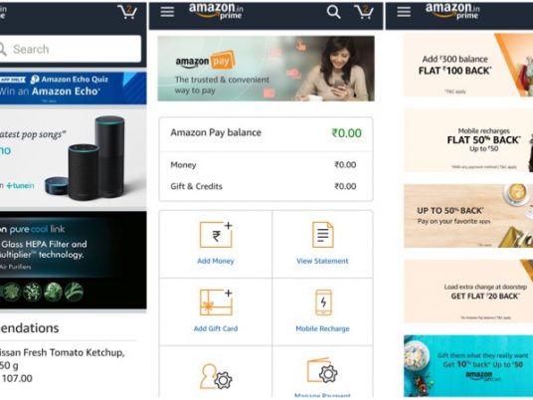Open the person with gear settings icon
Image resolution: width=533 pixels, height=400 pixels.
pyautogui.click(x=216, y=376)
